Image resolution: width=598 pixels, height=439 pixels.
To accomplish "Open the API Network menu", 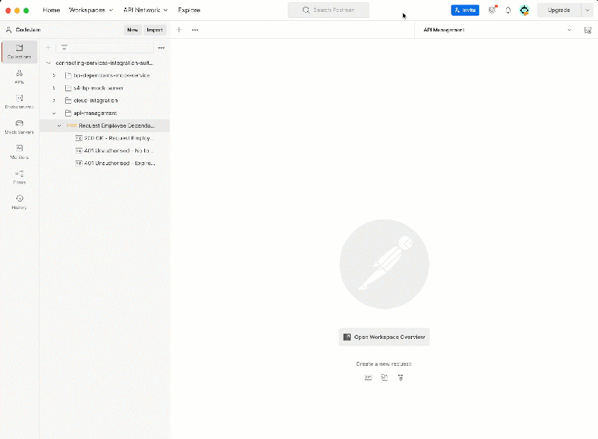I will coord(145,10).
